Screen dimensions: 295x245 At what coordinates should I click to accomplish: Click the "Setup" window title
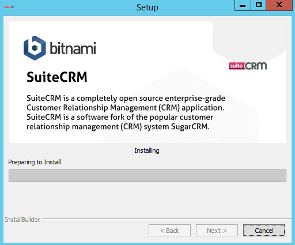tap(147, 7)
